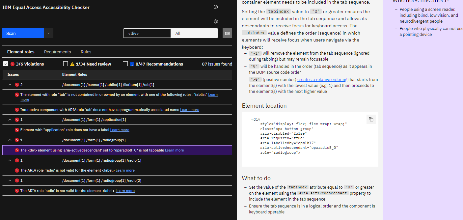This screenshot has width=463, height=220.
Task: Enable the Needs review checkbox
Action: (66, 64)
